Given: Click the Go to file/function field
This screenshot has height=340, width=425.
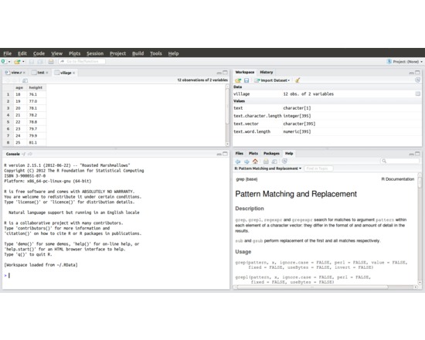Looking at the screenshot, I should (82, 62).
